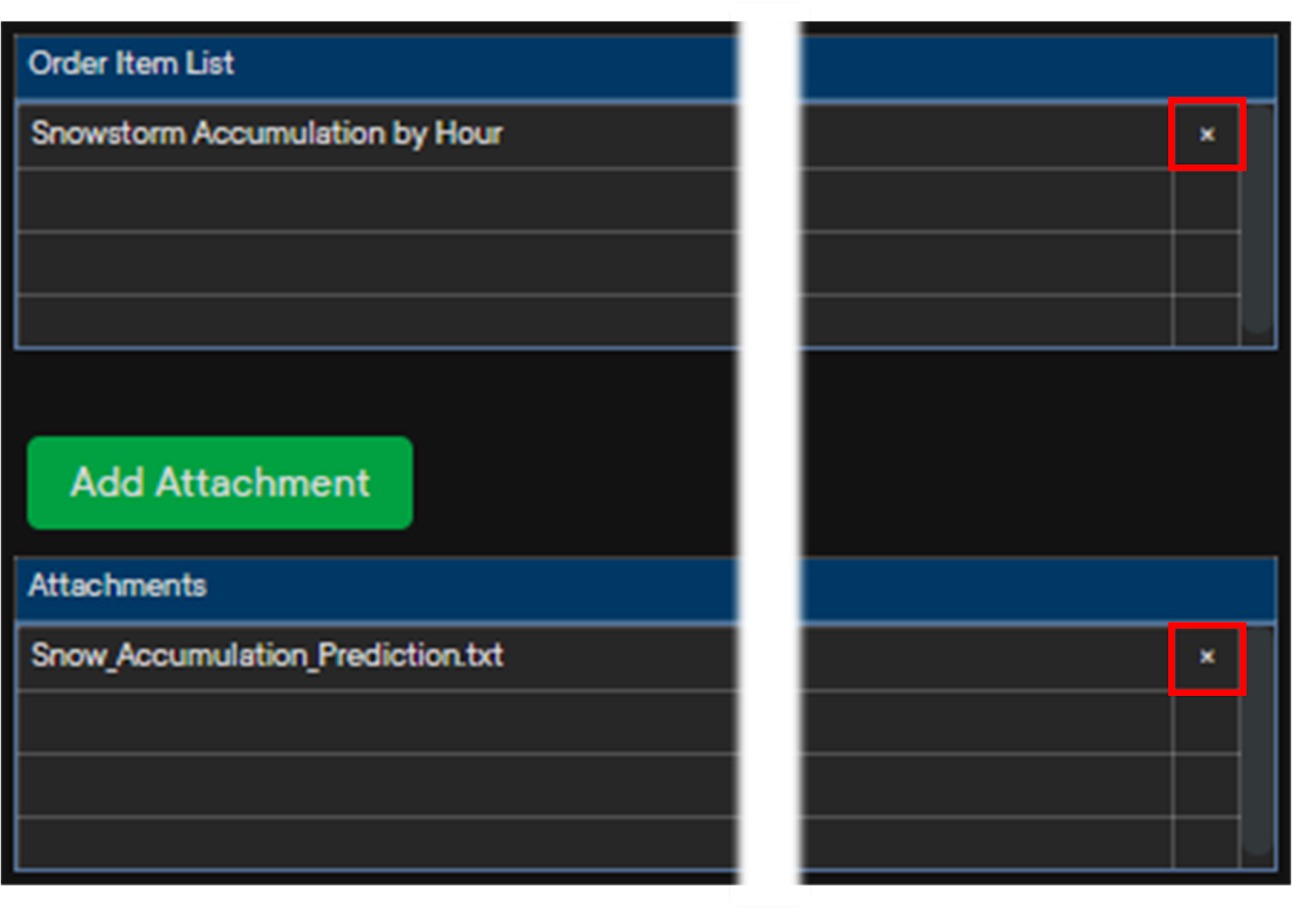This screenshot has width=1292, height=909.
Task: Click the empty remove cell in fourth attachment row
Action: [1206, 843]
